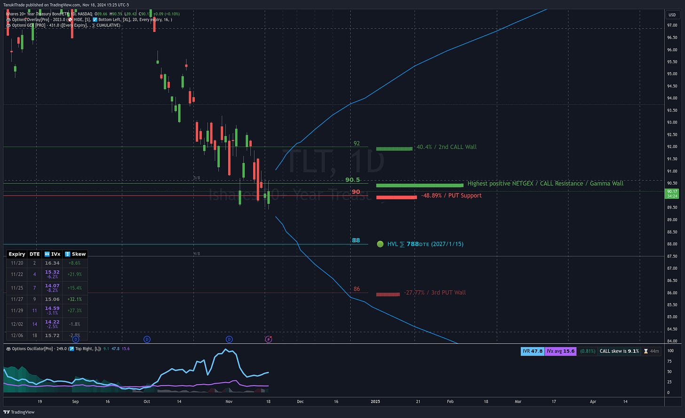The height and width of the screenshot is (418, 685).
Task: Click the 100 level on the oscillator scale
Action: coord(670,351)
